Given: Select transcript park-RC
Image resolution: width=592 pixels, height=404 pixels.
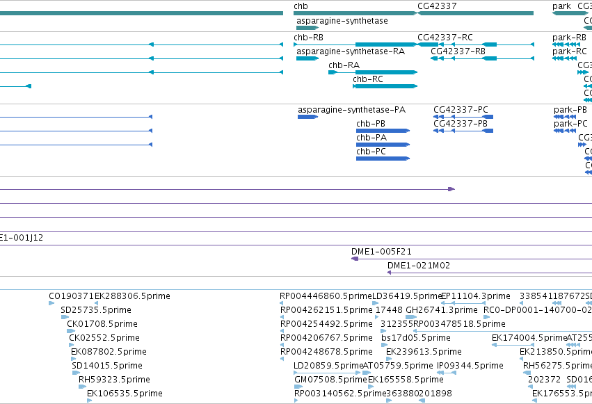Looking at the screenshot, I should [564, 58].
